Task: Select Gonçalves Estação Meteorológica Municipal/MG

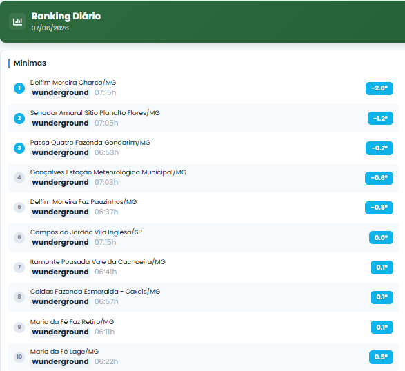Action: click(108, 172)
